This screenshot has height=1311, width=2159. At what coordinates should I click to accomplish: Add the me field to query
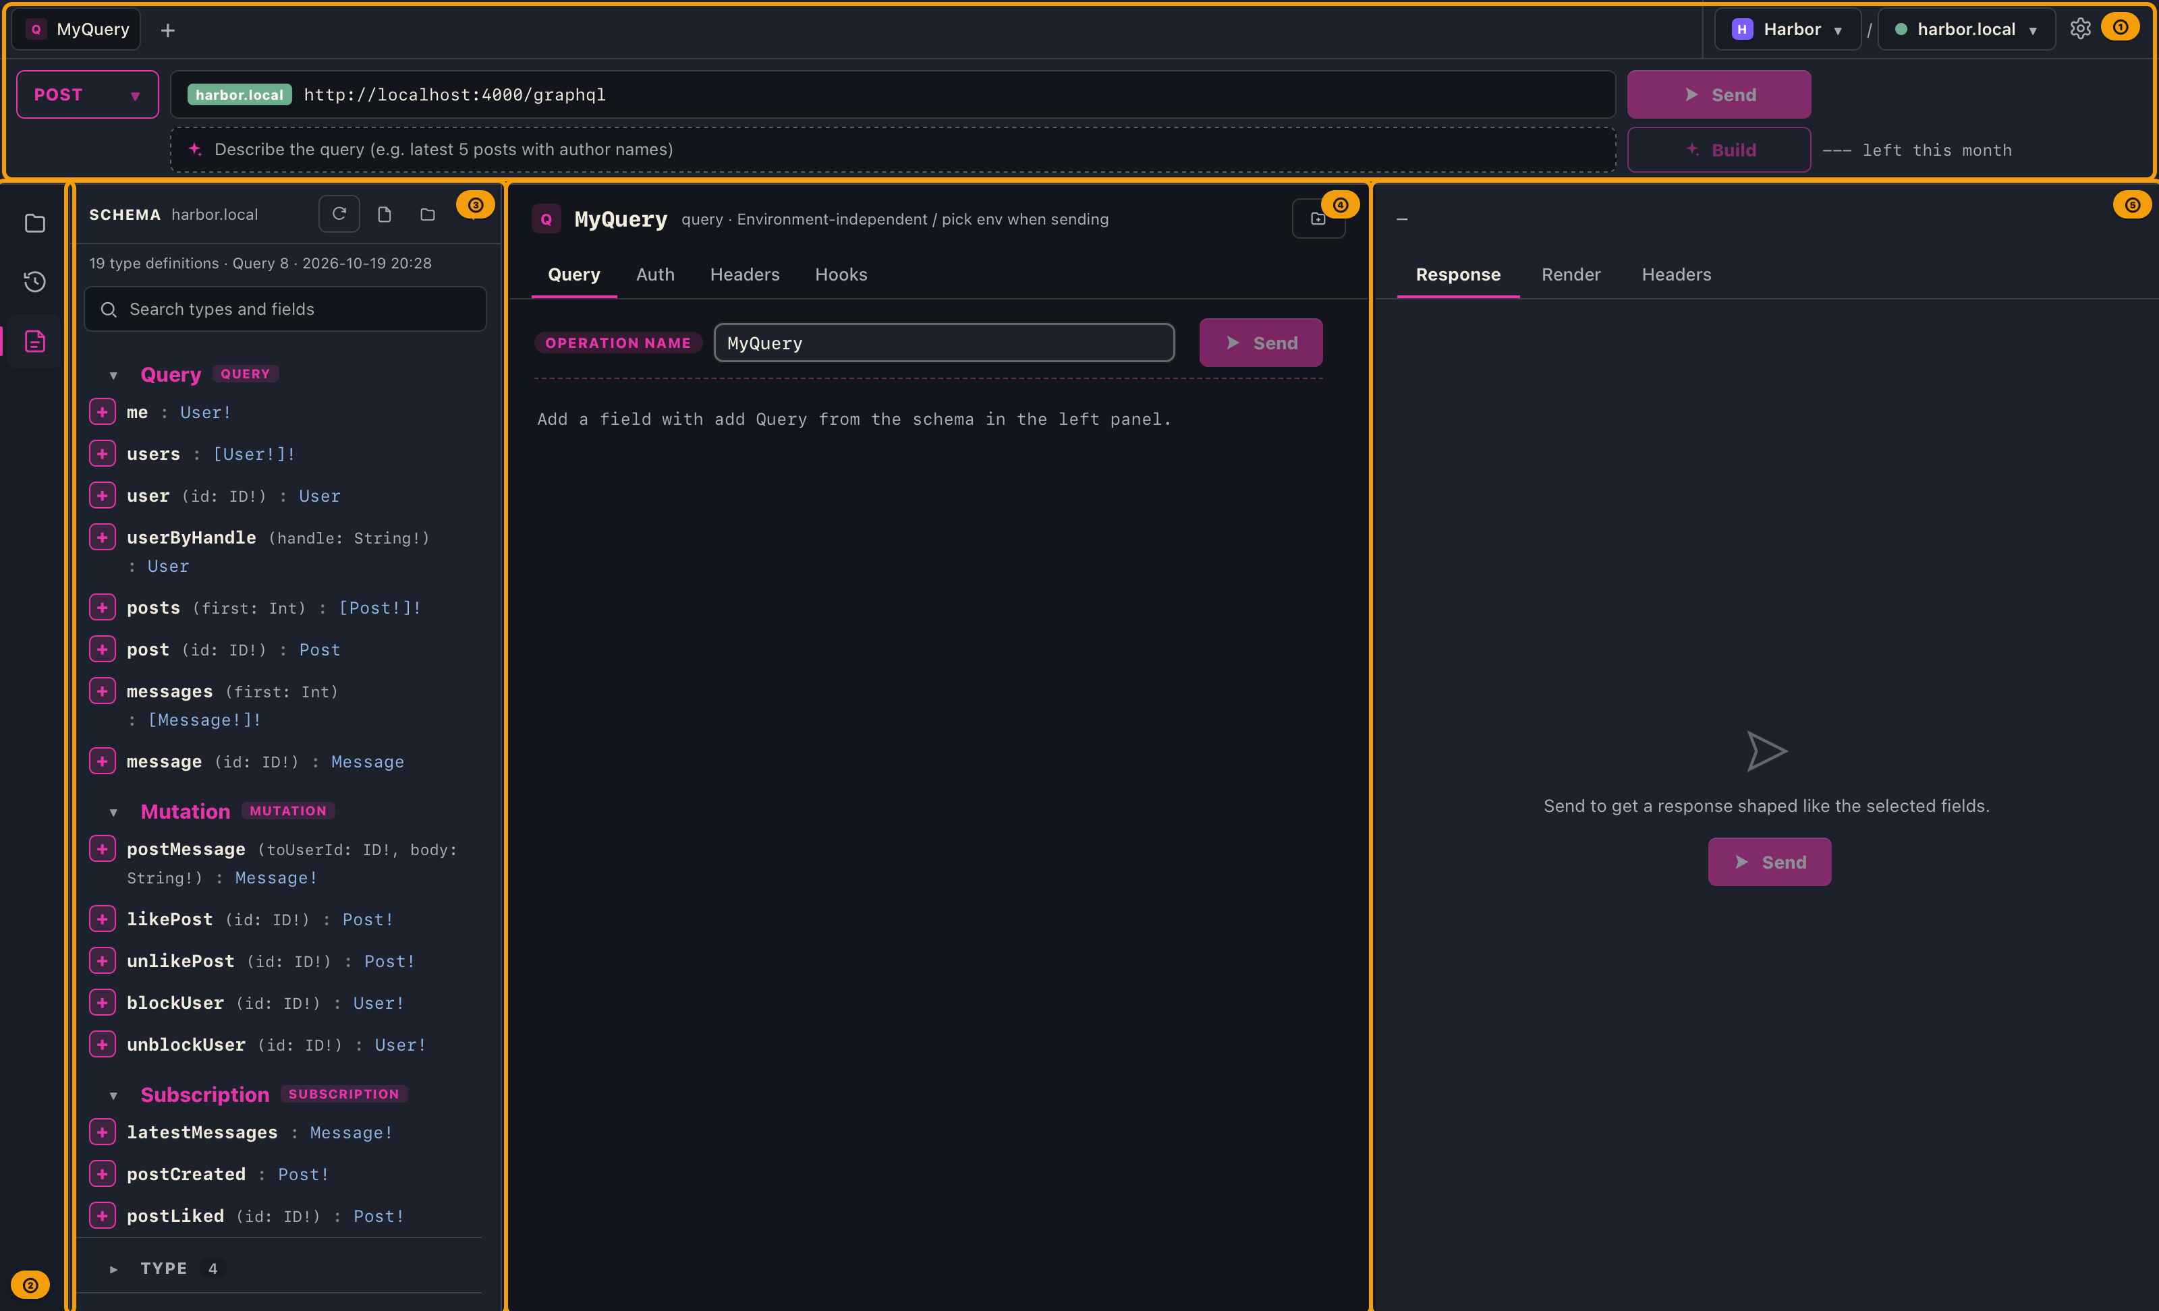click(103, 411)
